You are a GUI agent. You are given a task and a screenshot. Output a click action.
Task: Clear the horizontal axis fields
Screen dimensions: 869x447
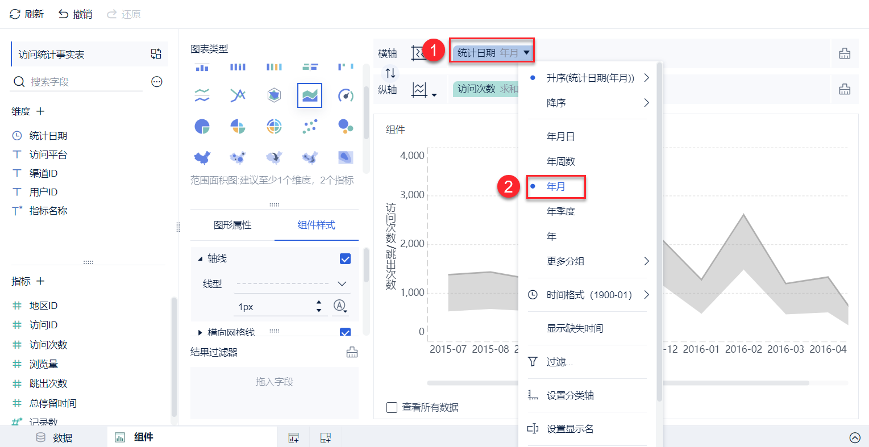[845, 53]
